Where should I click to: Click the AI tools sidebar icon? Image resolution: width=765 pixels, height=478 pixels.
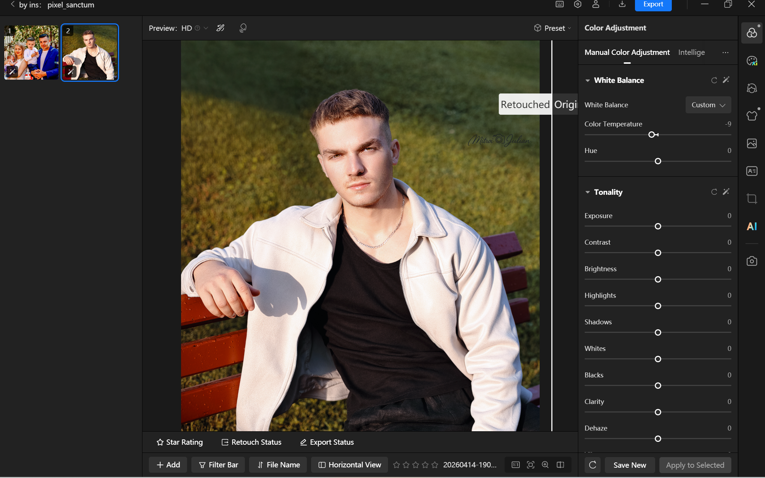[x=752, y=226]
